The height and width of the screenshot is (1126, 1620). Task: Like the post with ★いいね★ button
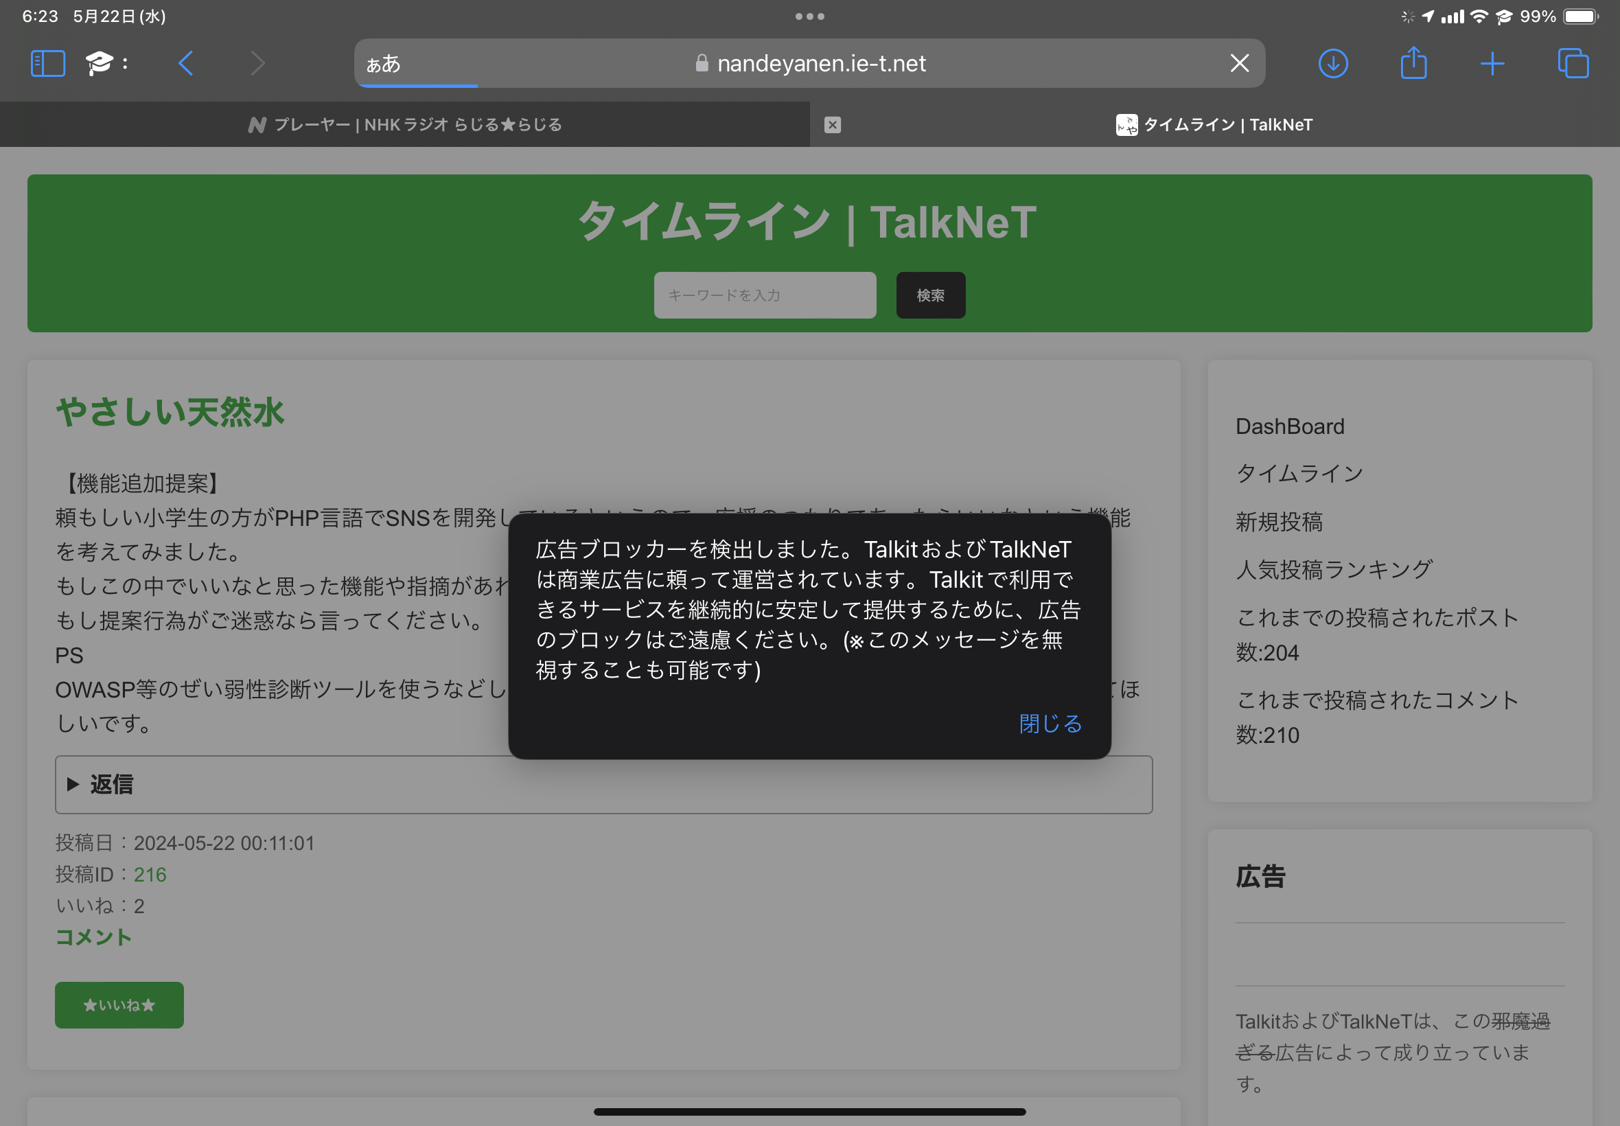pyautogui.click(x=119, y=1004)
